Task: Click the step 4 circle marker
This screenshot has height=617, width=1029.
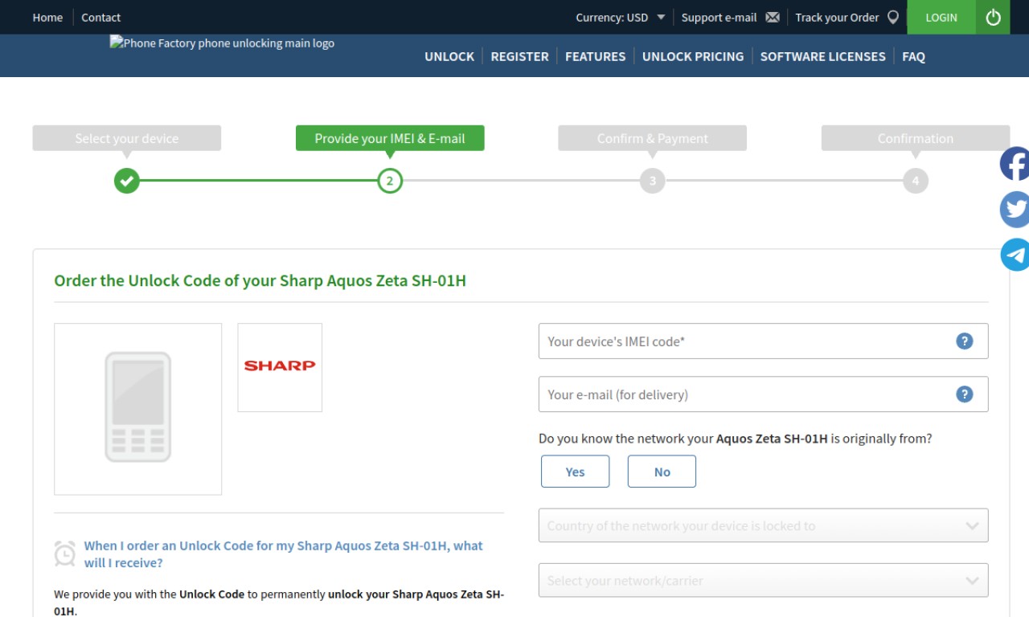Action: (916, 181)
